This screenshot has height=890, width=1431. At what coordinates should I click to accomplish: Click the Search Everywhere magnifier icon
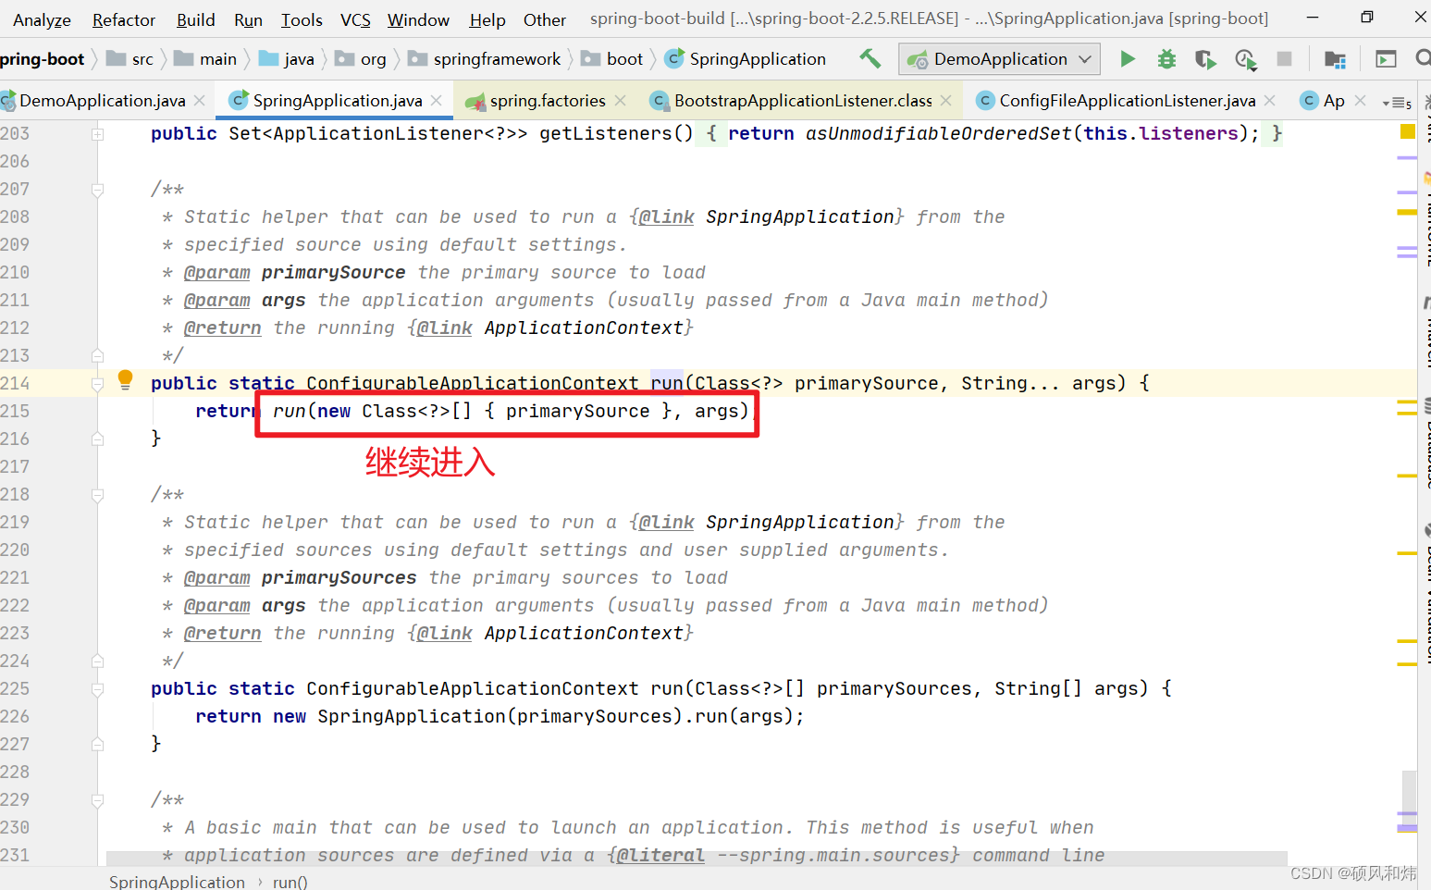pos(1423,59)
